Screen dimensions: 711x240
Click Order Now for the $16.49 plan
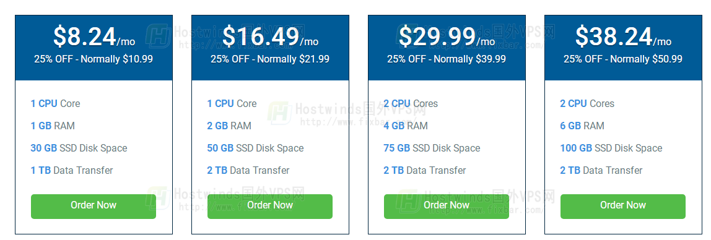pos(270,207)
